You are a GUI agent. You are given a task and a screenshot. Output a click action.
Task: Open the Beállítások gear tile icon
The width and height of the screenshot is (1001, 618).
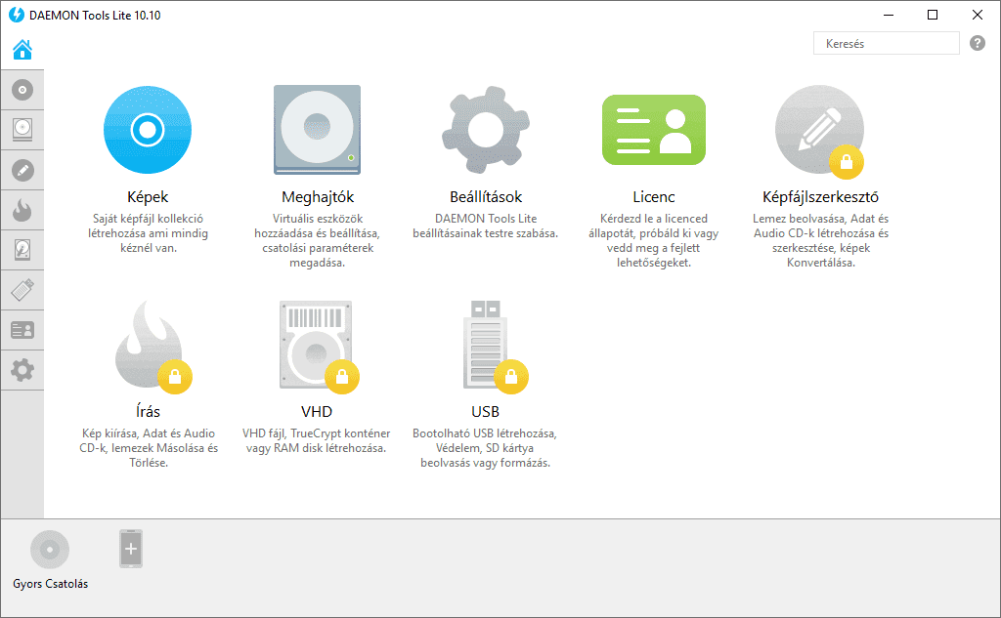[x=486, y=130]
